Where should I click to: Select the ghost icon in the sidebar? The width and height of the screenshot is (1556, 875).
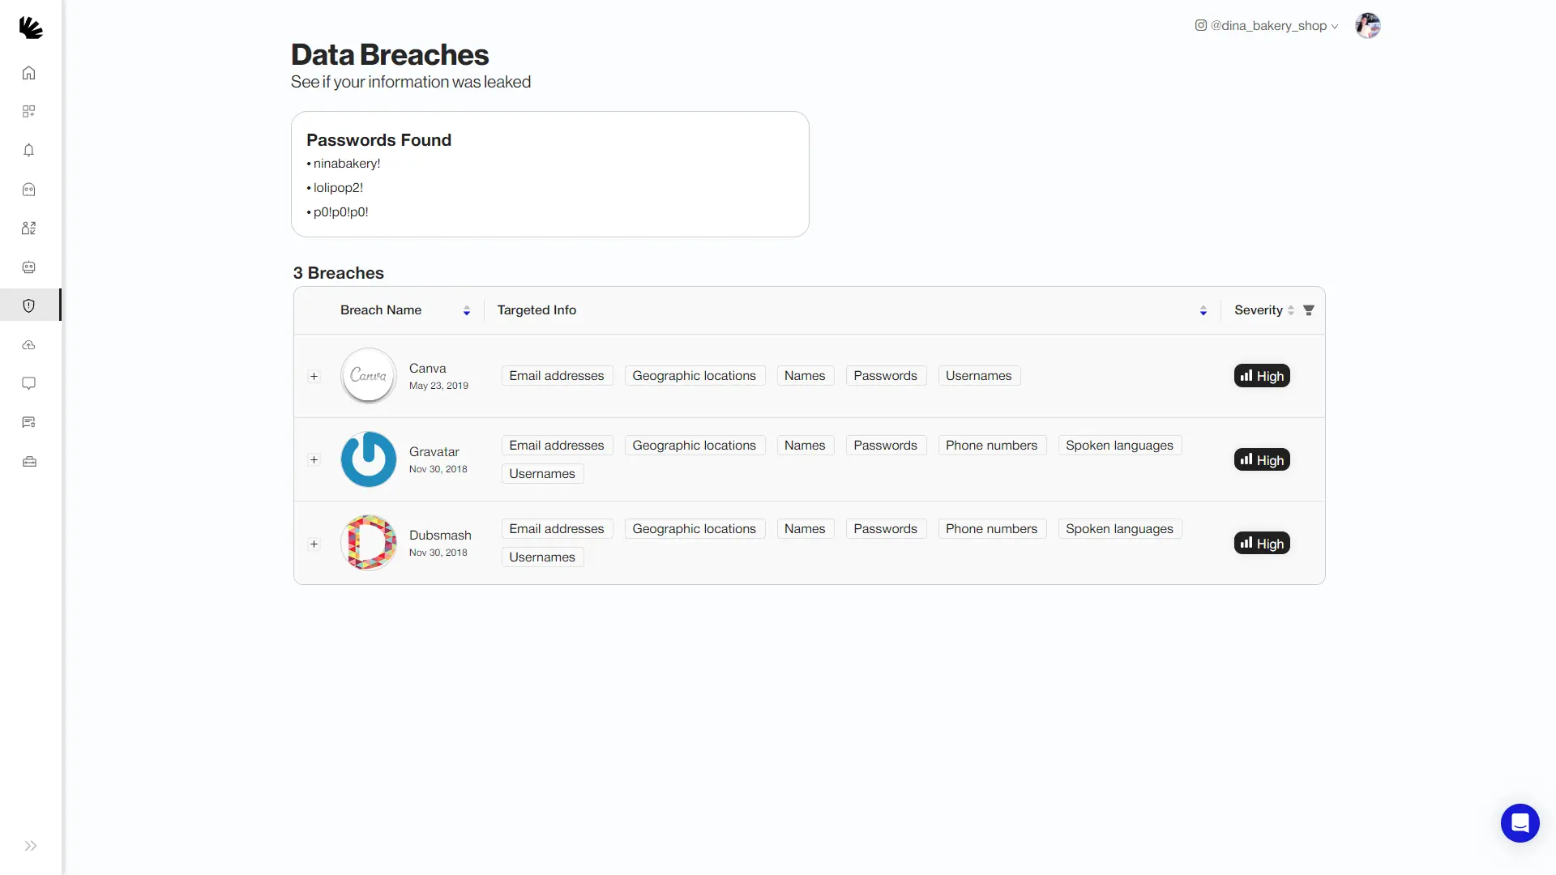pyautogui.click(x=29, y=190)
